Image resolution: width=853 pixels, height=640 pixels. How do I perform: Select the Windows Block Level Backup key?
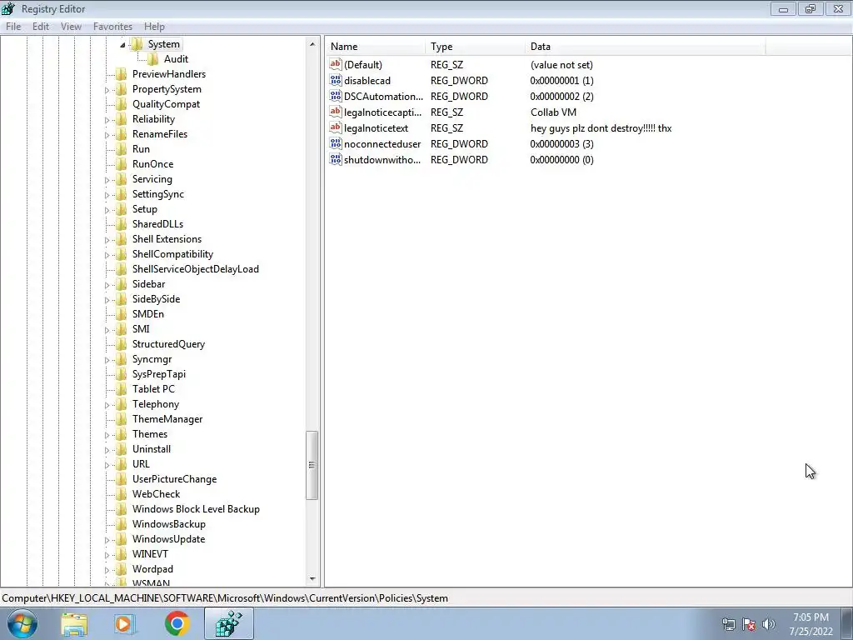(x=196, y=509)
